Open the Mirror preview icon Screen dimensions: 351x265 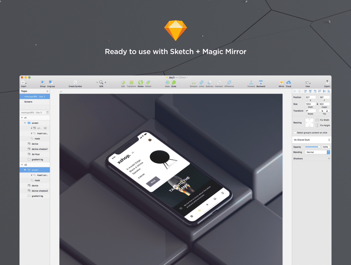click(x=281, y=82)
